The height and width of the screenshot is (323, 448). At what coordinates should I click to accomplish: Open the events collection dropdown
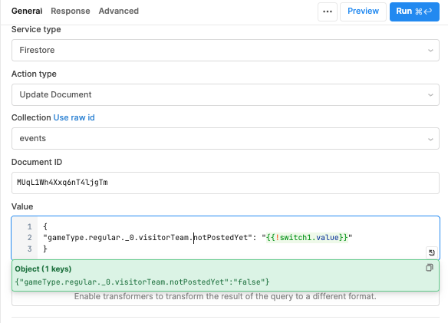point(225,138)
